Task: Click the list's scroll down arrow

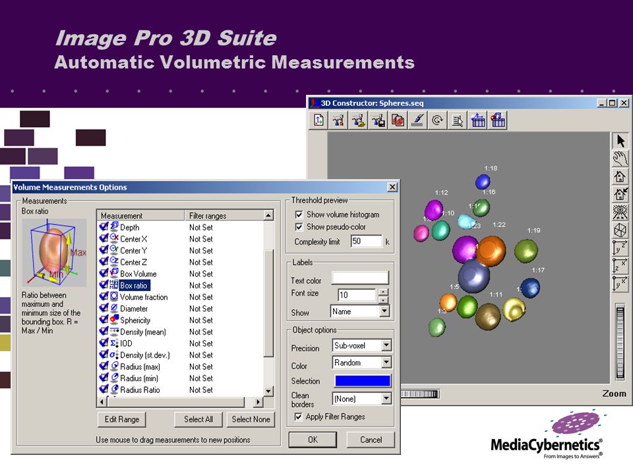Action: pos(268,391)
